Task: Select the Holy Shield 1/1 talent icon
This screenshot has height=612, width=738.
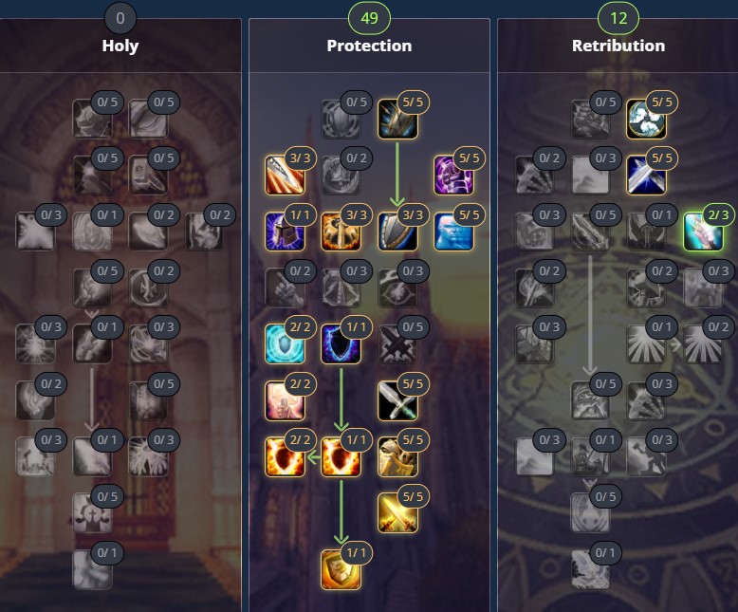Action: click(341, 456)
